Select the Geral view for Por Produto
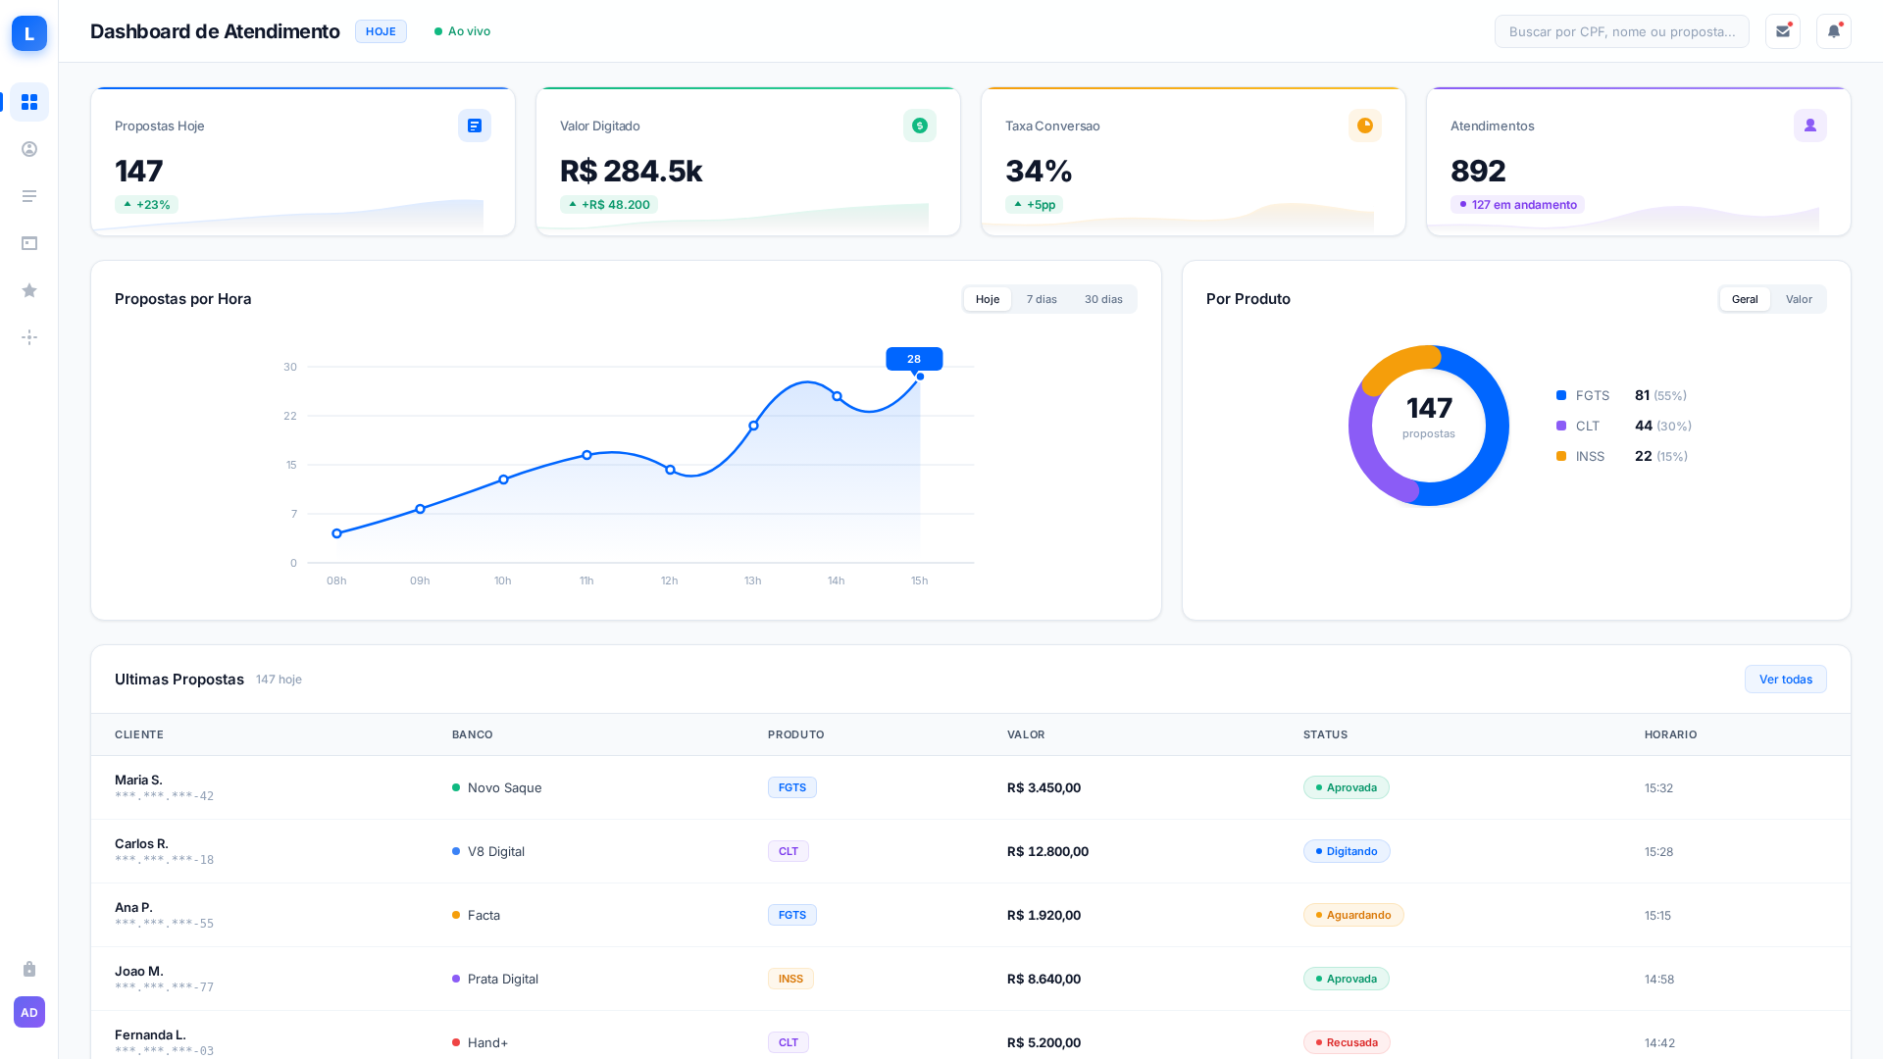Image resolution: width=1883 pixels, height=1059 pixels. click(x=1745, y=299)
